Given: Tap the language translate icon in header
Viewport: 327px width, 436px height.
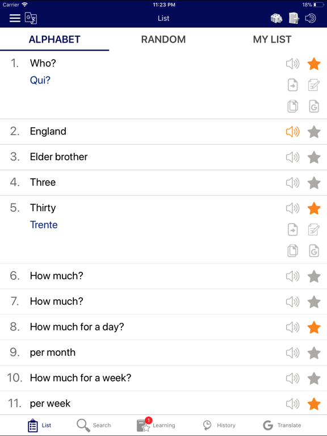Looking at the screenshot, I should pos(31,18).
